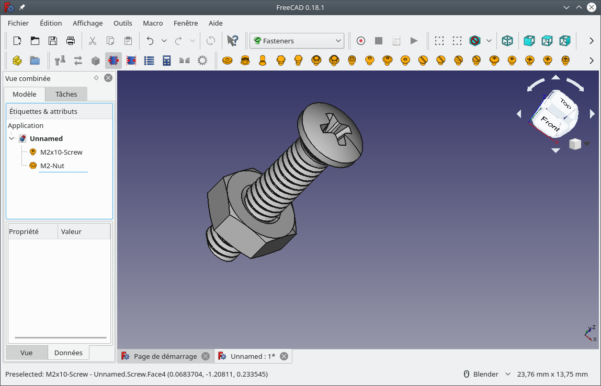Image resolution: width=601 pixels, height=386 pixels.
Task: Close the Page de démarrage tab
Action: [x=206, y=356]
